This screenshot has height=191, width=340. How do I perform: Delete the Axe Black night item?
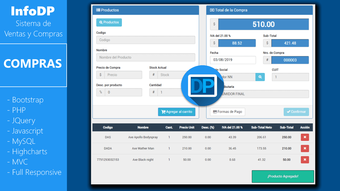coord(305,160)
